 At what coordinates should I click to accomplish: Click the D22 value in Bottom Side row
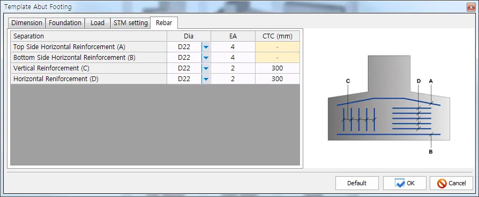[x=184, y=58]
